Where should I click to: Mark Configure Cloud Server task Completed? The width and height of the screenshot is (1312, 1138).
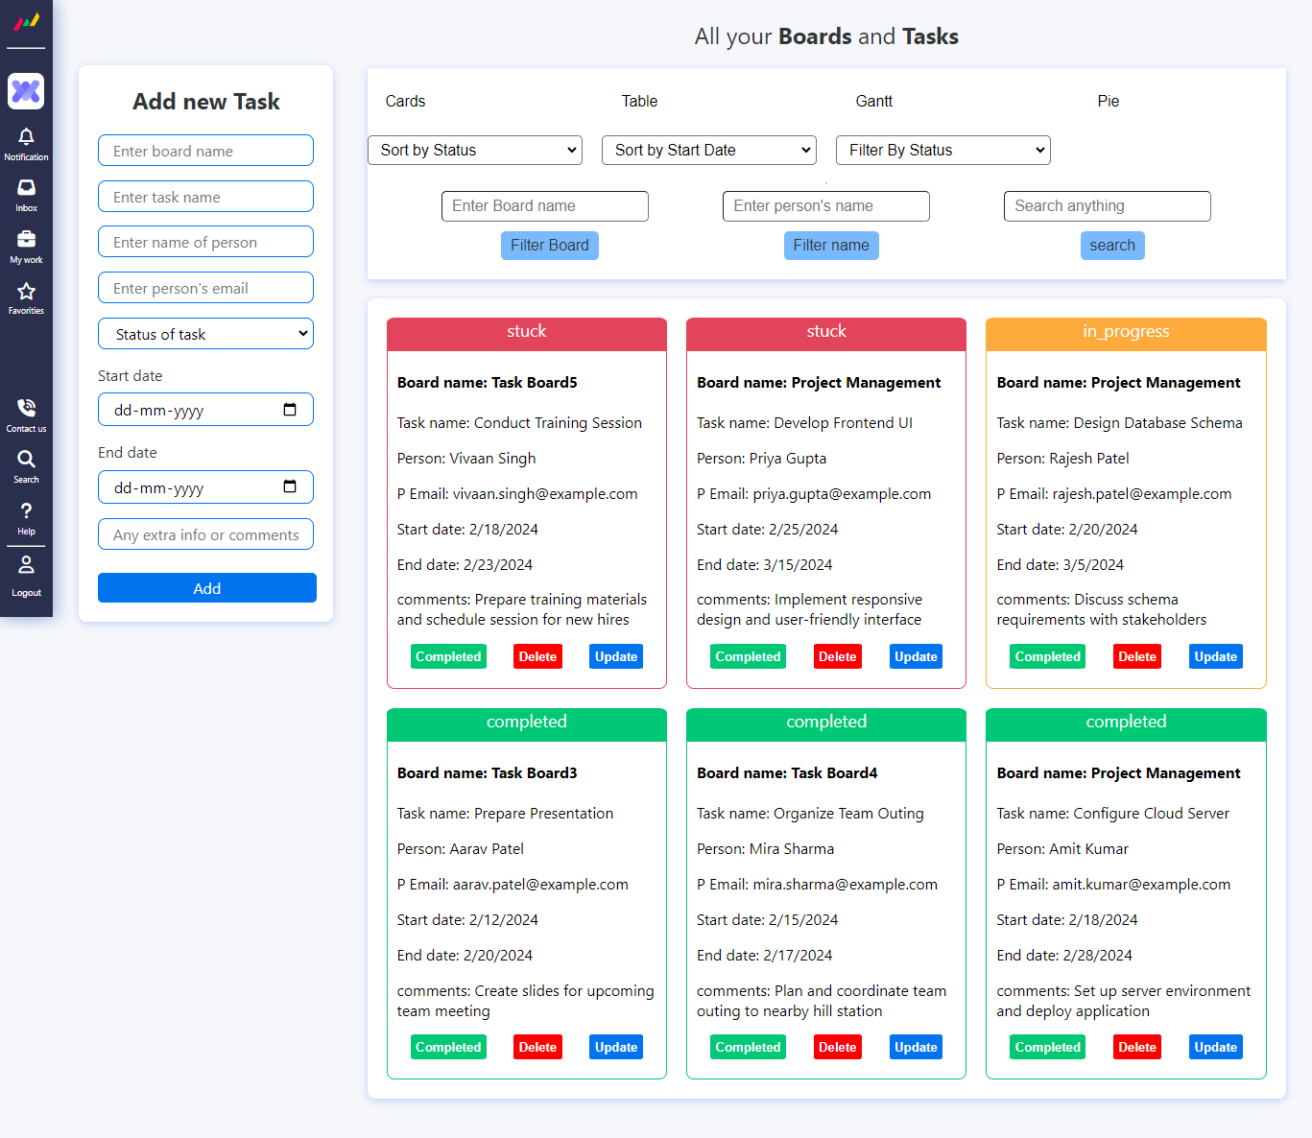click(x=1048, y=1047)
